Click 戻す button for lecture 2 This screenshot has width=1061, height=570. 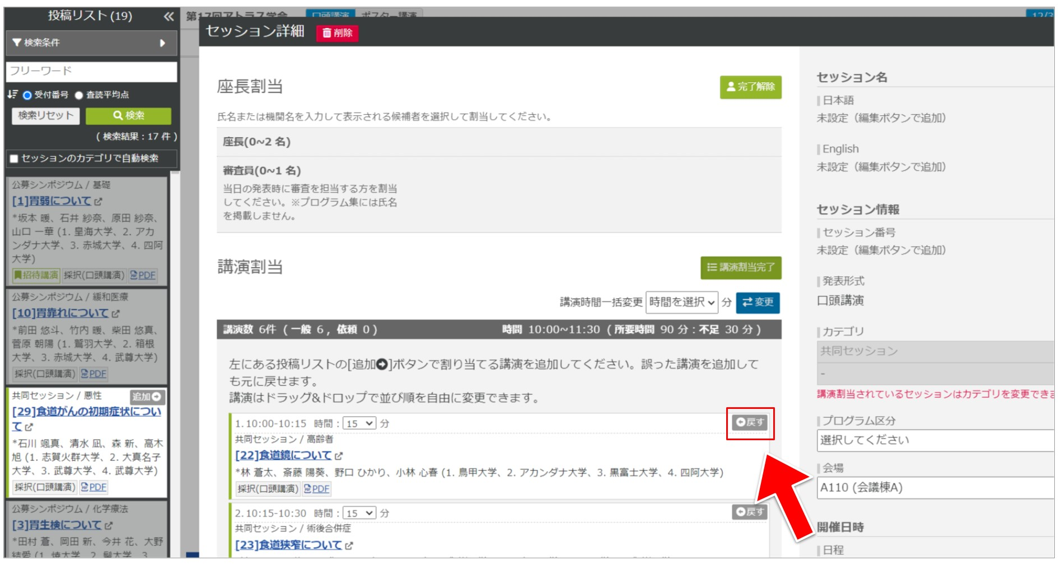(x=750, y=512)
